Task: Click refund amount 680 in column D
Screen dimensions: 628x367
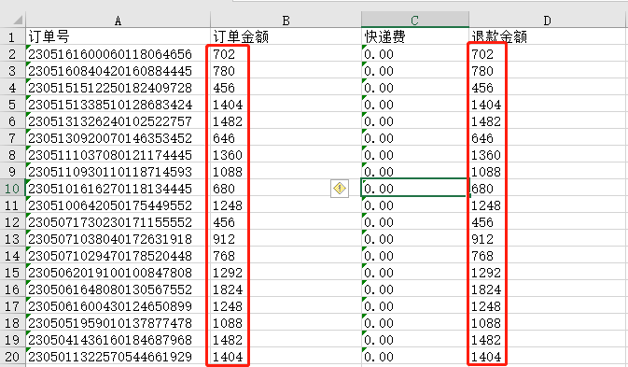Action: coord(547,189)
